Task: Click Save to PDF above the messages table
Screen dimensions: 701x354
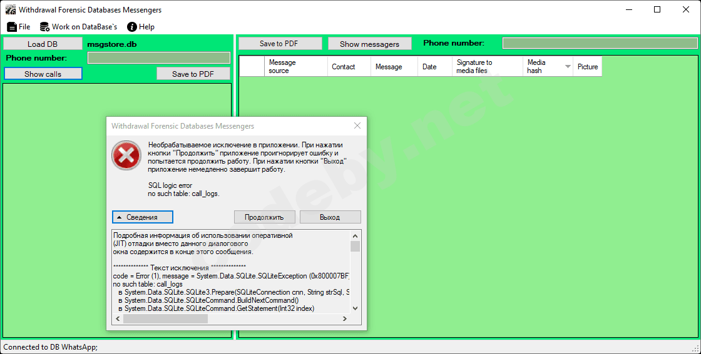Action: coord(280,44)
